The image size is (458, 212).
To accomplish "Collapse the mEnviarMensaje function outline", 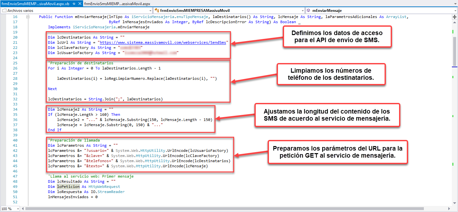I will tap(28, 17).
